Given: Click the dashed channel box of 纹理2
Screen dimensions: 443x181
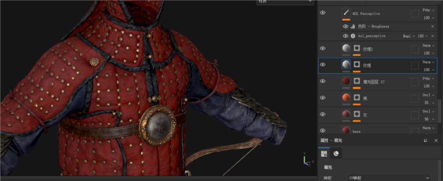Looking at the screenshot, I should (x=414, y=49).
